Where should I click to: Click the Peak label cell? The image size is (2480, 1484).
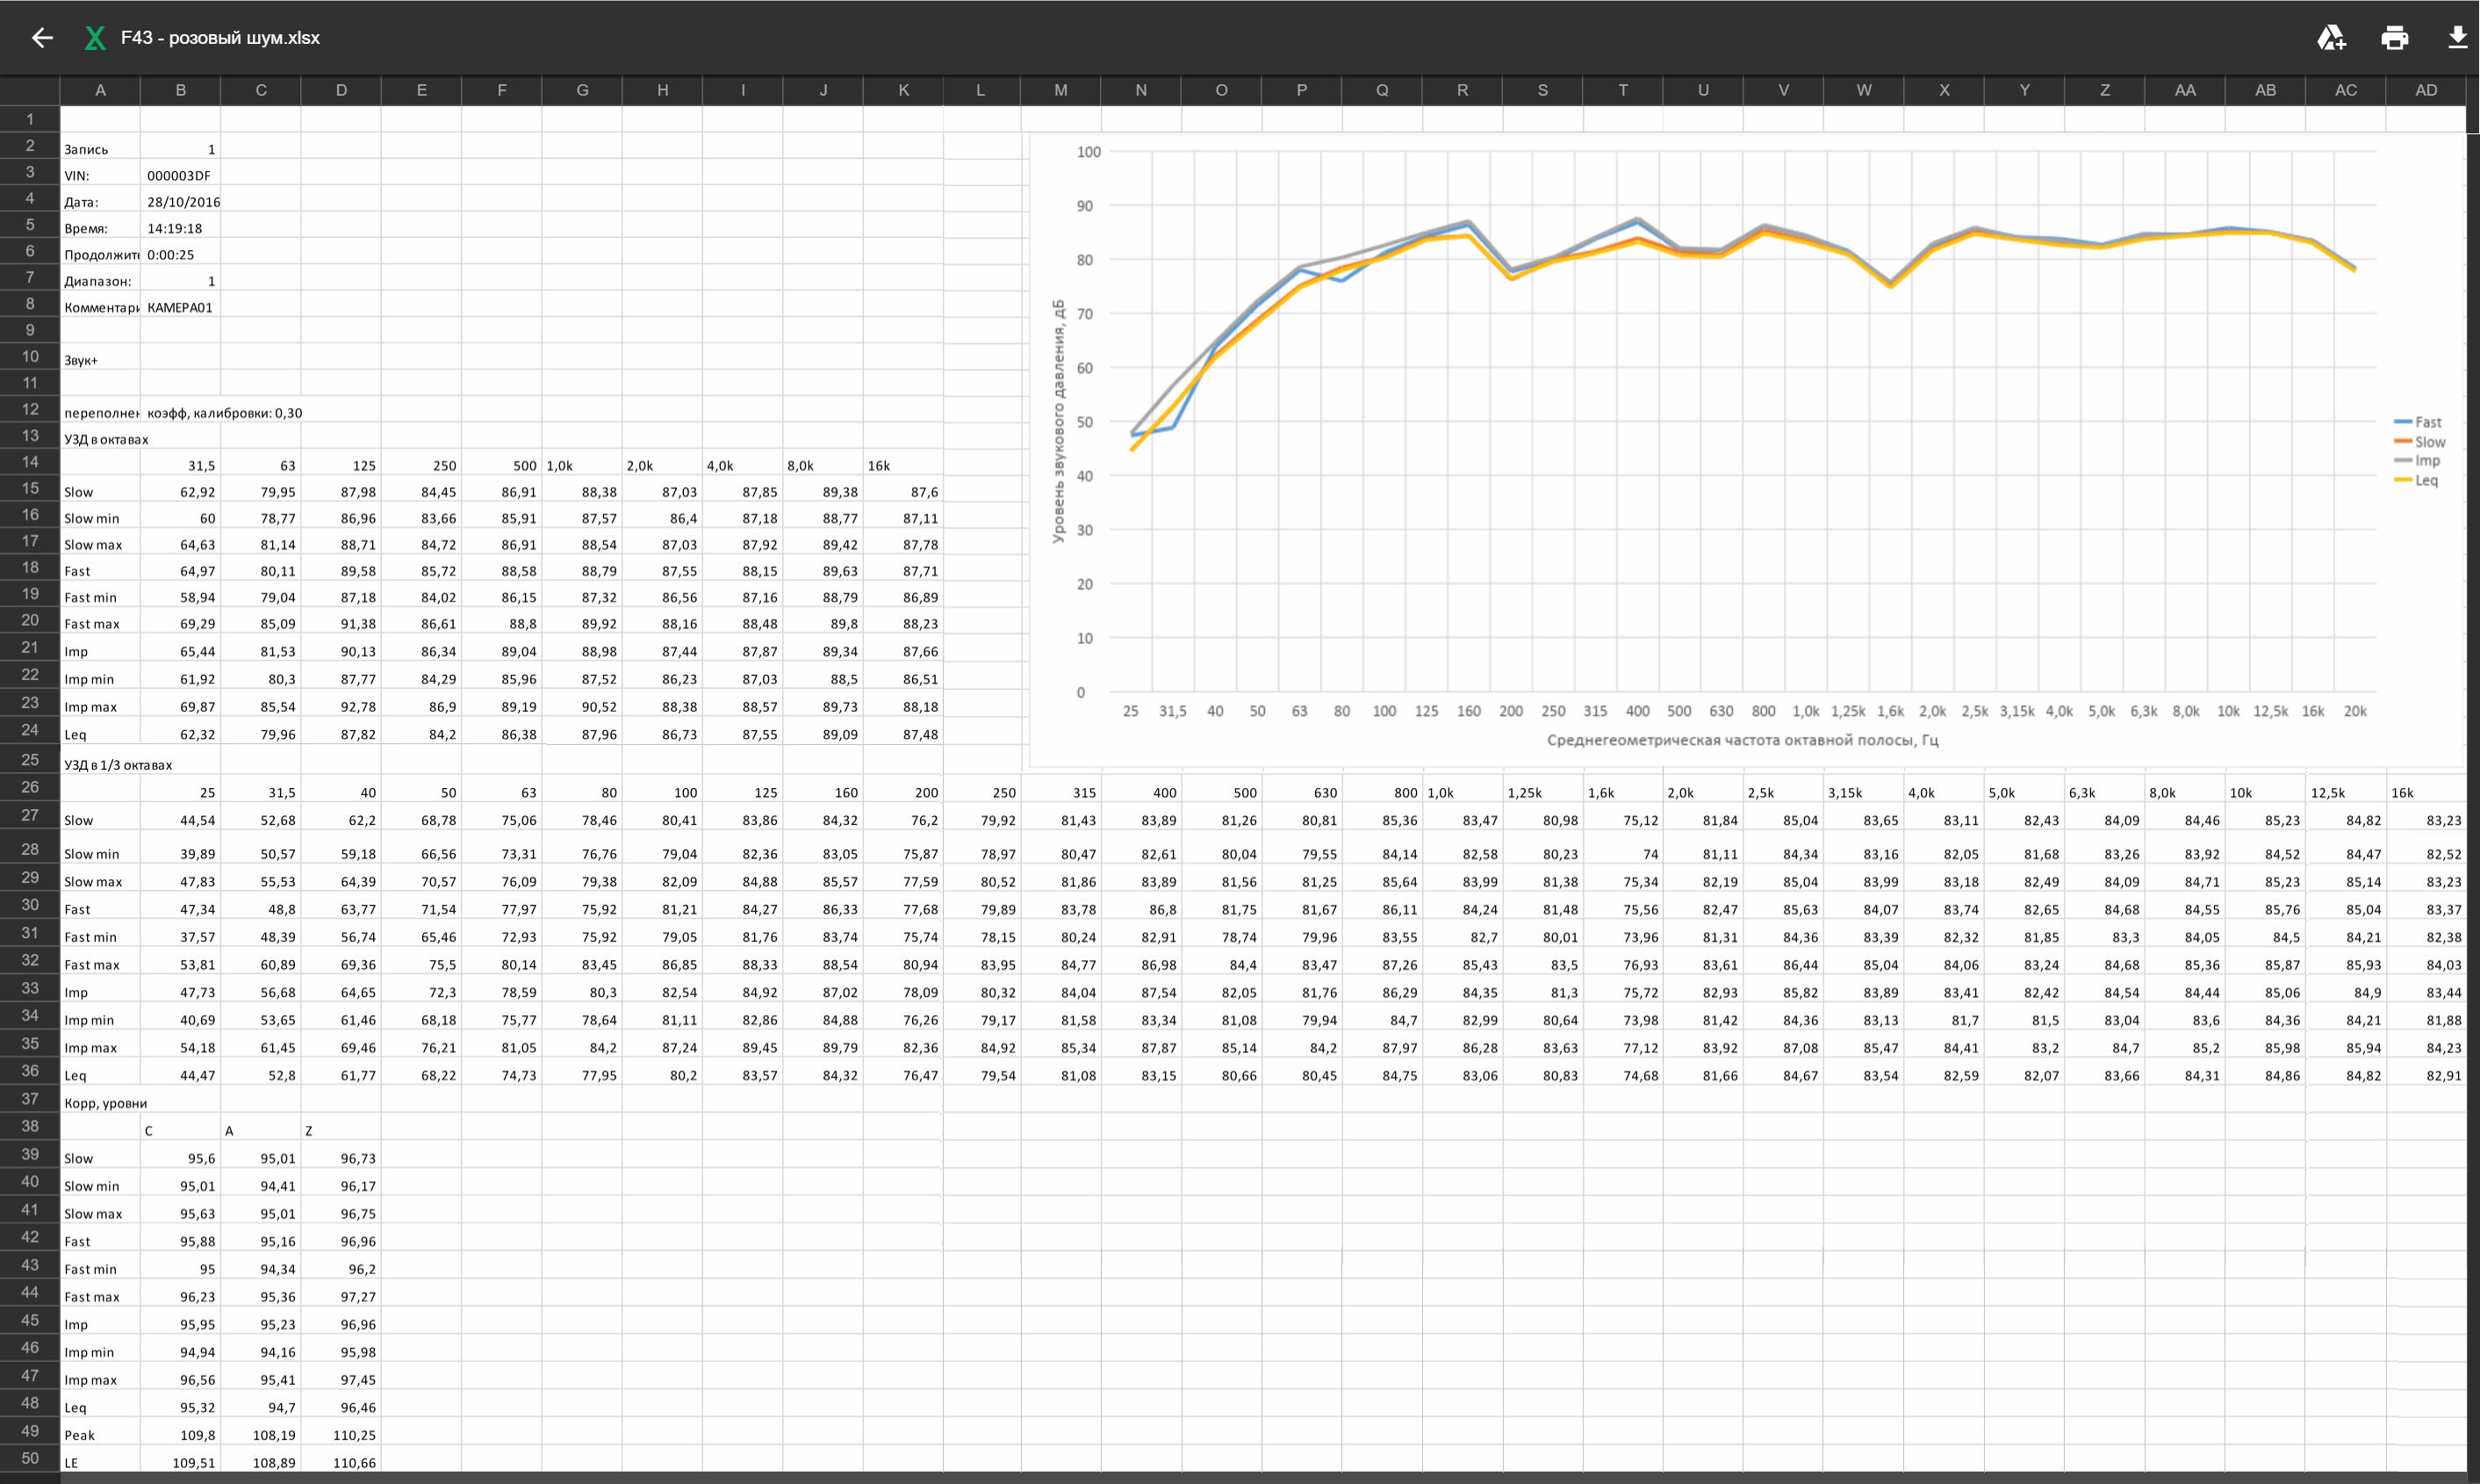pos(99,1435)
